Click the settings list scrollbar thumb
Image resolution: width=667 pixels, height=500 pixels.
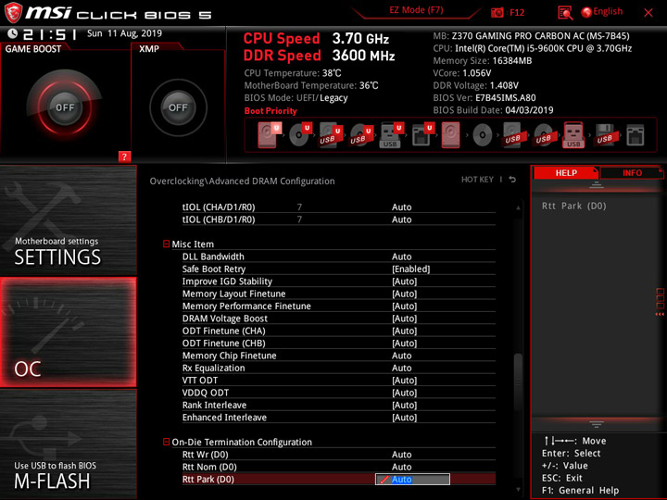click(518, 381)
